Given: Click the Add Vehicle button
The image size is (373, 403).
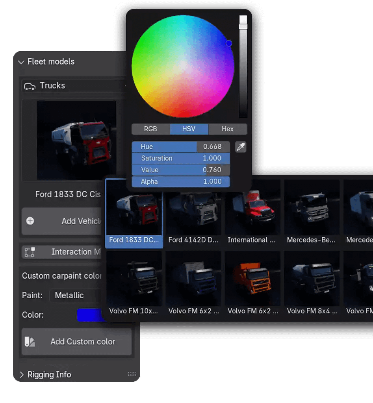Looking at the screenshot, I should pos(62,221).
